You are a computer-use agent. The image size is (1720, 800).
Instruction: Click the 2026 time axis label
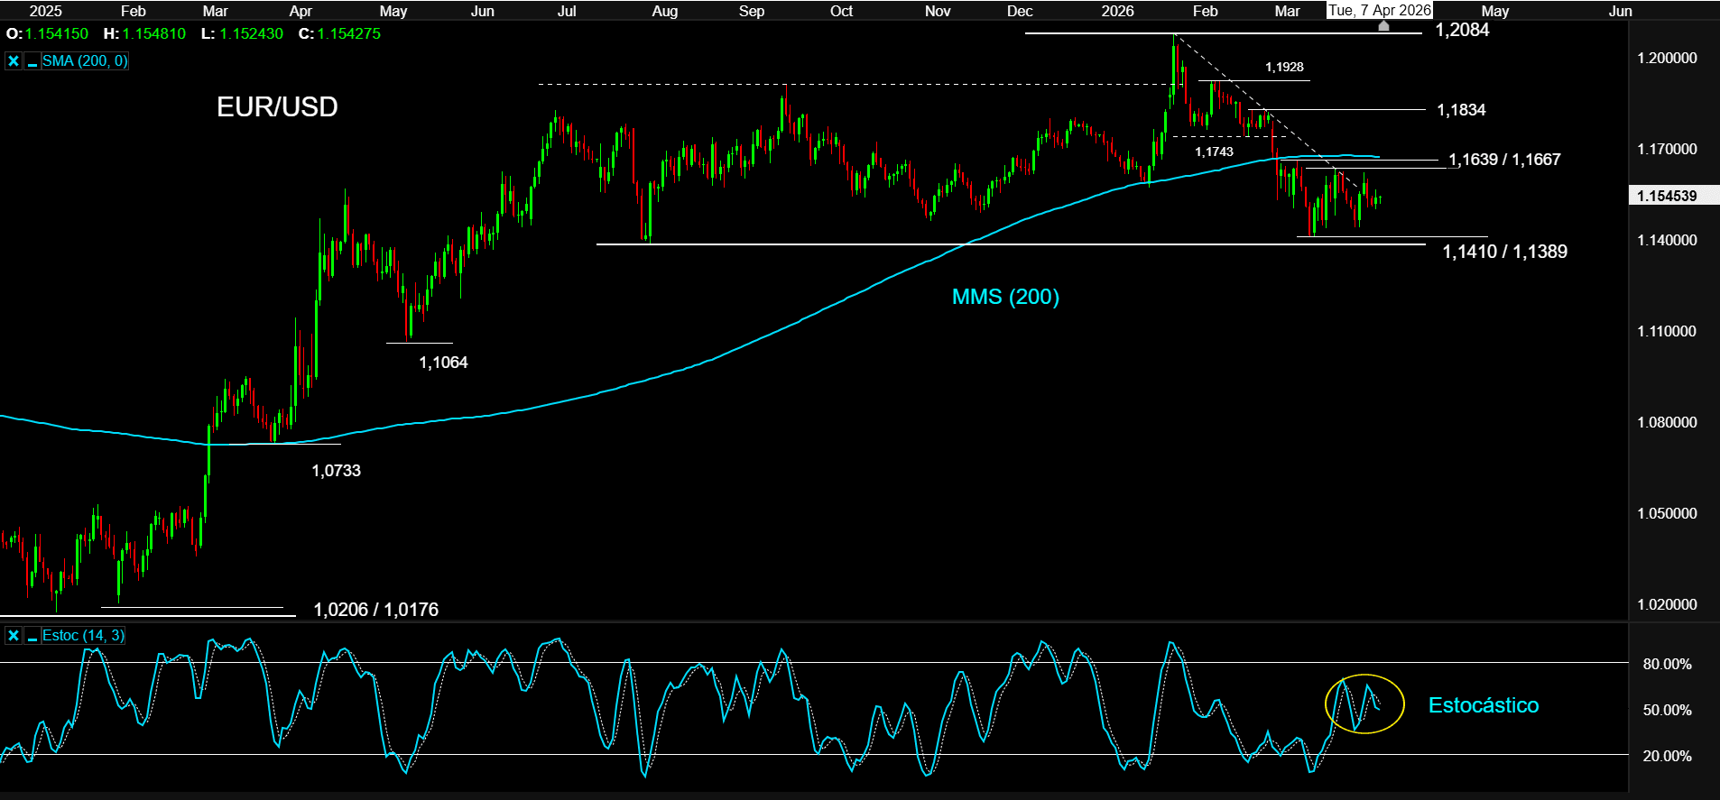(1117, 11)
